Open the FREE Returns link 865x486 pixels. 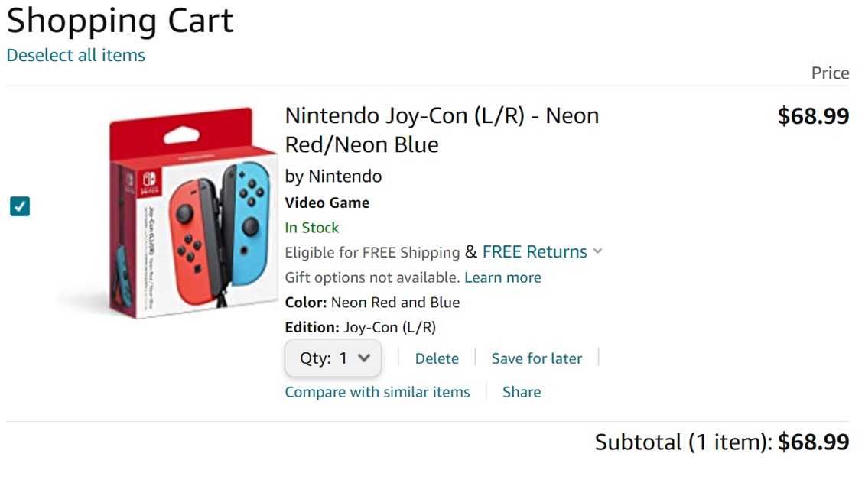point(535,252)
